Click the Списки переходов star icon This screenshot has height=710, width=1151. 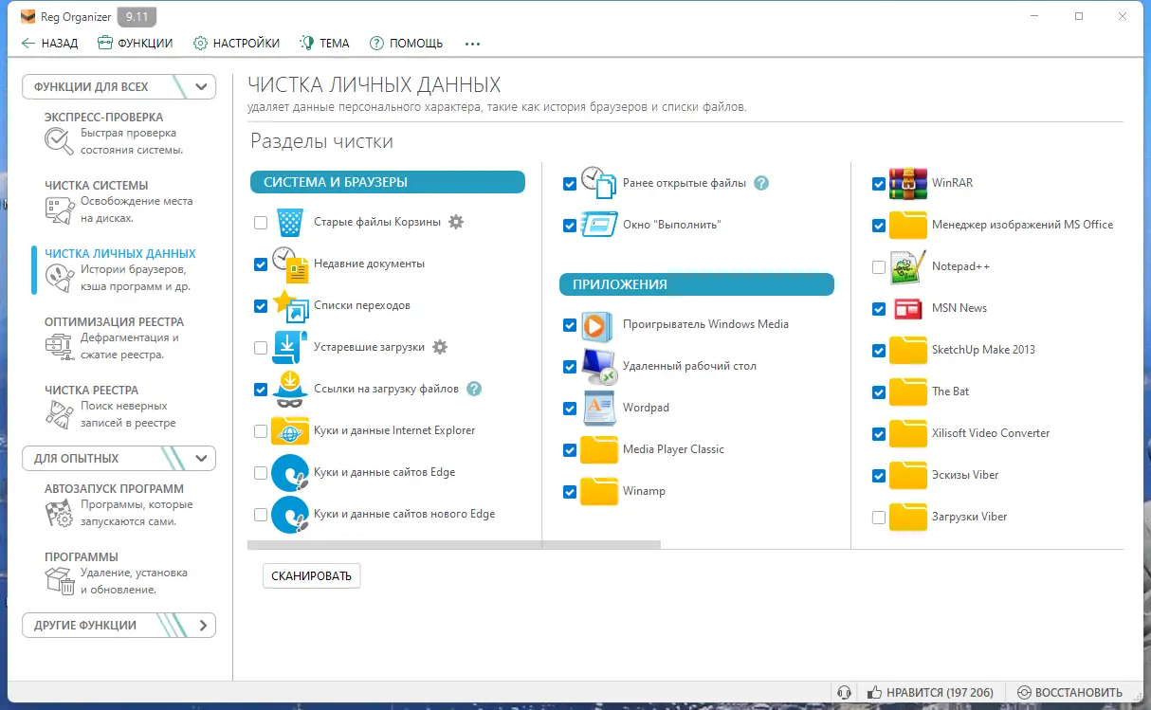tap(290, 306)
